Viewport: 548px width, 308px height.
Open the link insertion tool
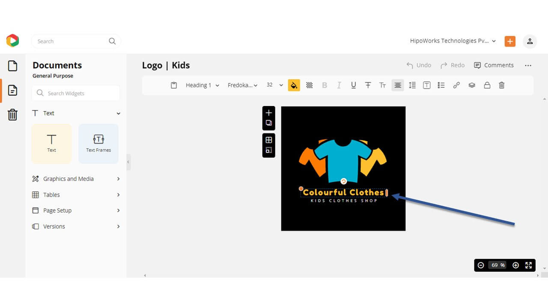456,85
